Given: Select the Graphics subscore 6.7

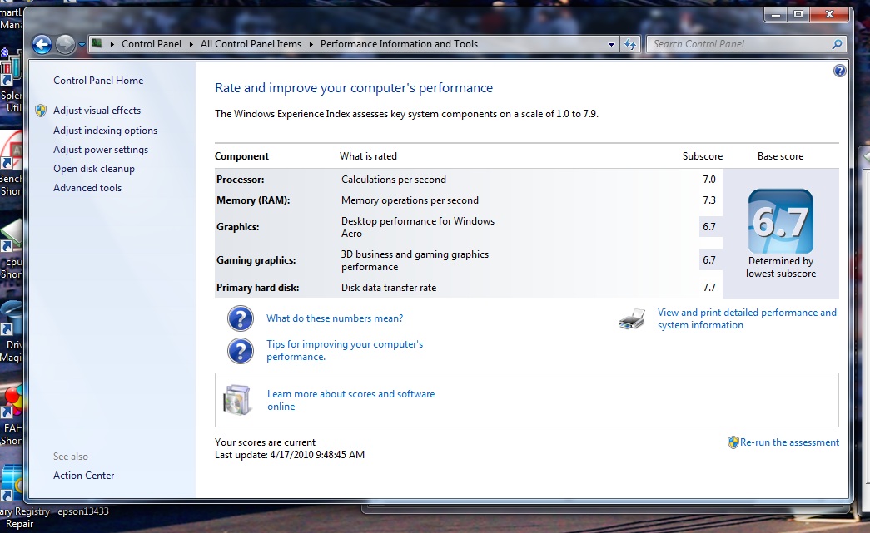Looking at the screenshot, I should (x=709, y=227).
